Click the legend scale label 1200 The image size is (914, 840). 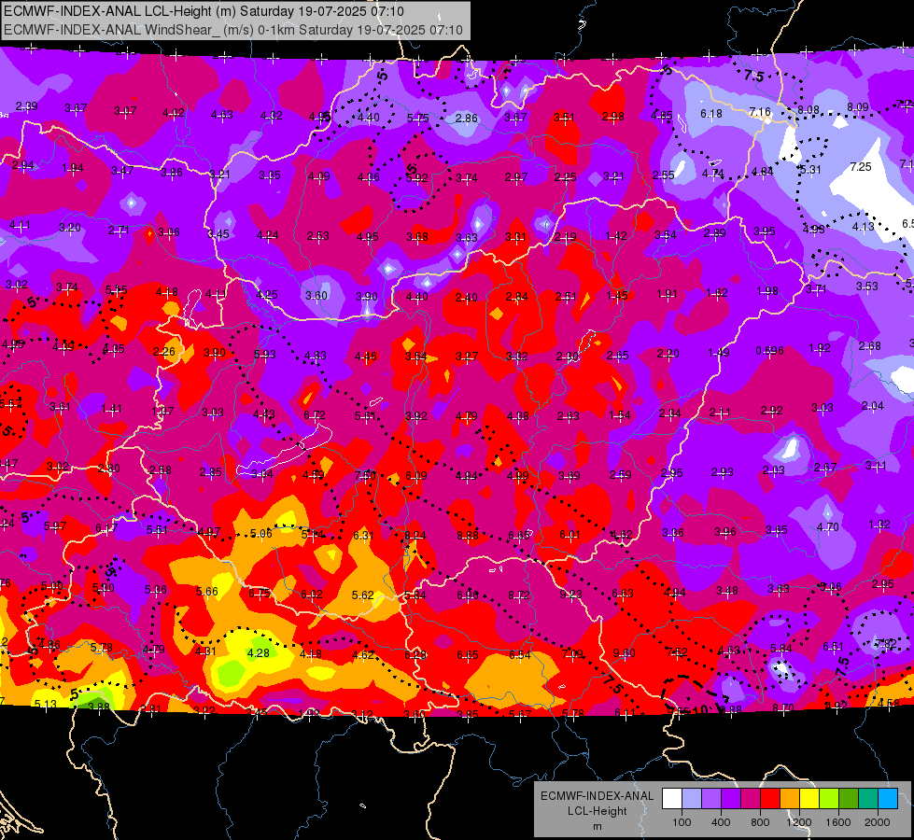(798, 822)
